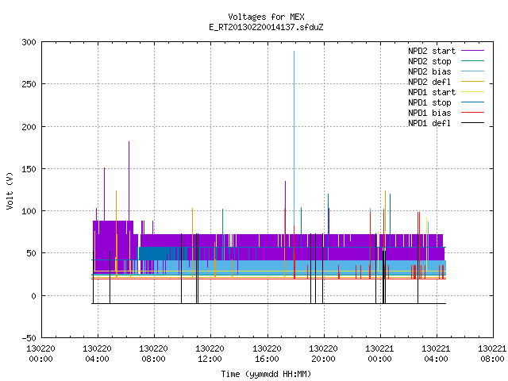Click the 50 y-axis tick label
This screenshot has height=381, width=508.
click(x=32, y=253)
